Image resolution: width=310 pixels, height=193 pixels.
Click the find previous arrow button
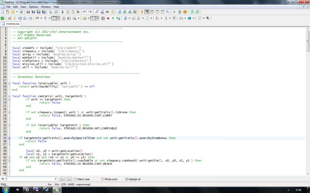tap(62, 179)
